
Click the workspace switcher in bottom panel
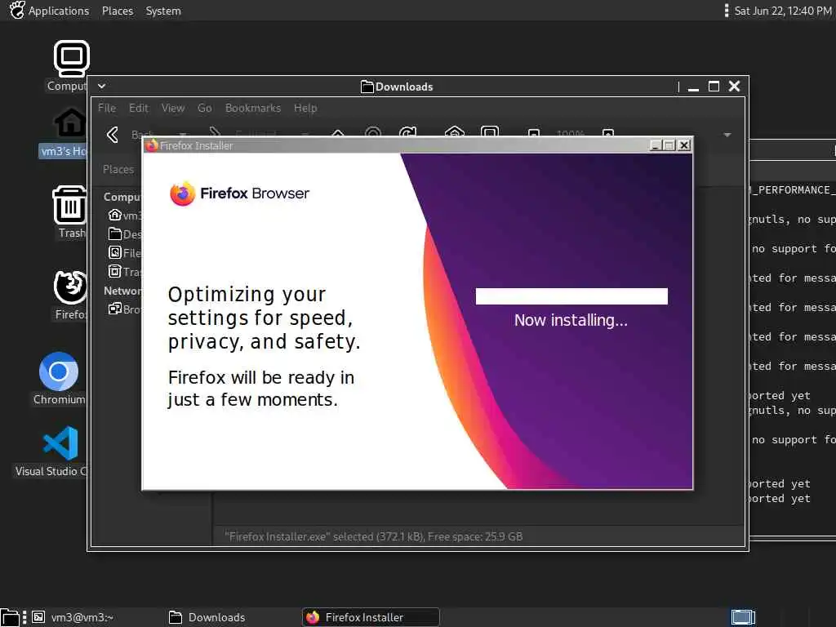point(743,617)
